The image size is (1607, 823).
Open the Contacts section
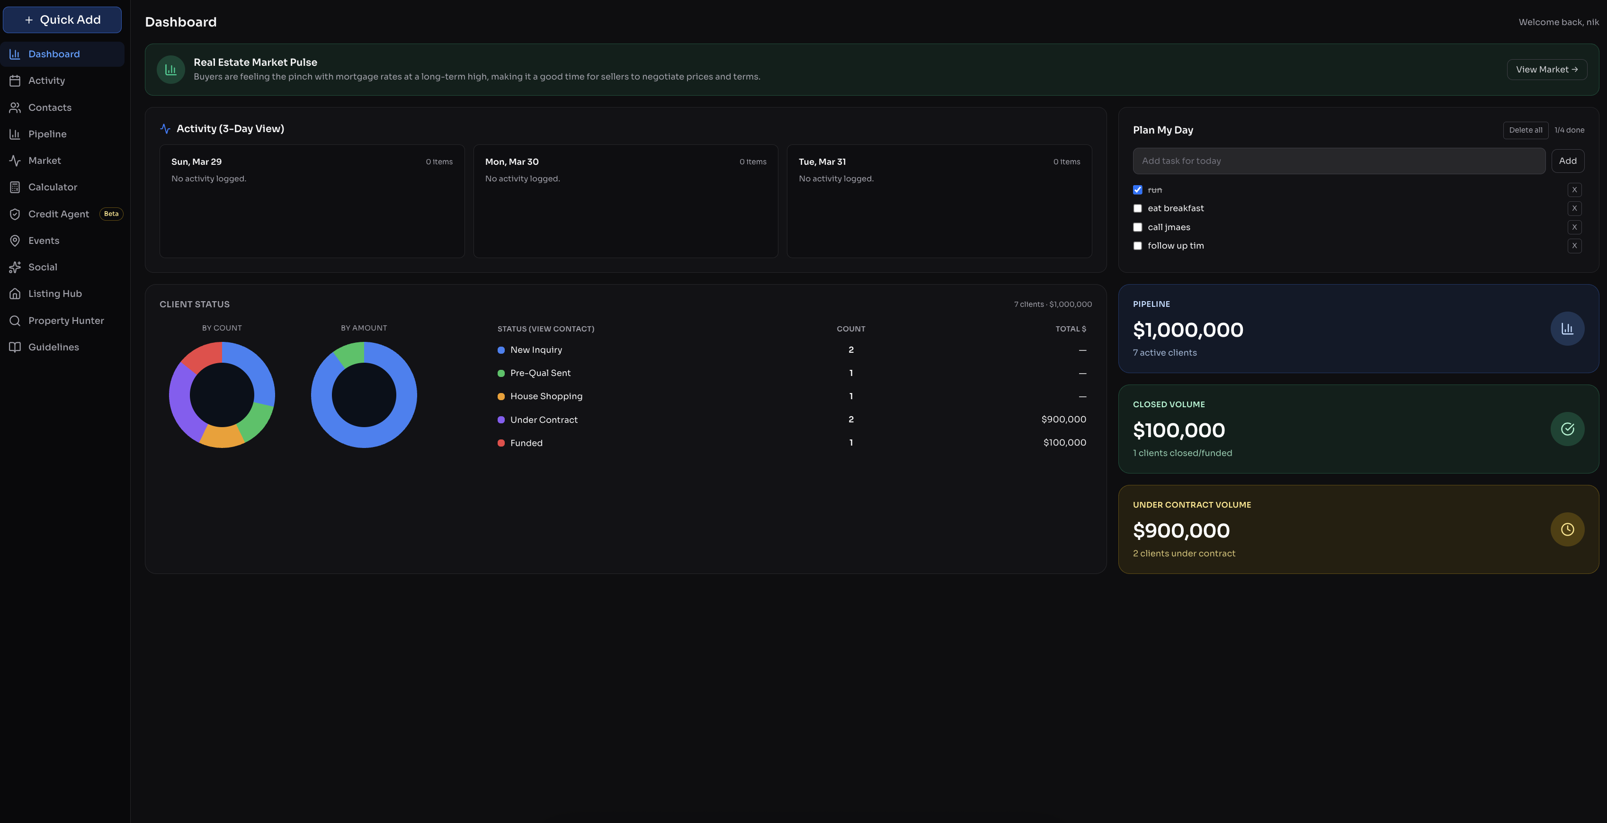(x=49, y=107)
